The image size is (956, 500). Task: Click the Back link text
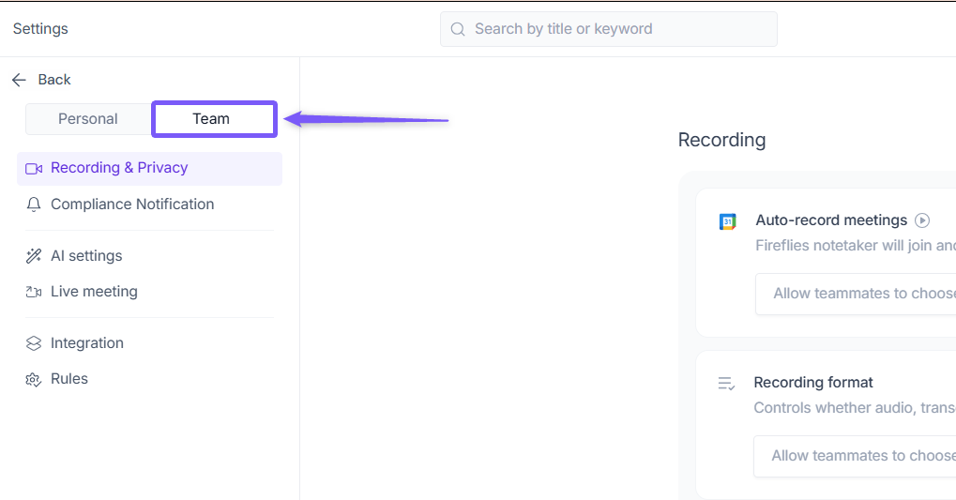coord(54,81)
